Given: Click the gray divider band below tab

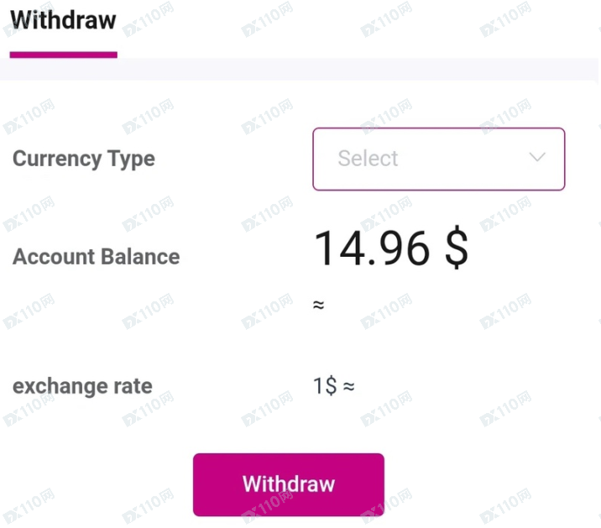Looking at the screenshot, I should click(299, 70).
